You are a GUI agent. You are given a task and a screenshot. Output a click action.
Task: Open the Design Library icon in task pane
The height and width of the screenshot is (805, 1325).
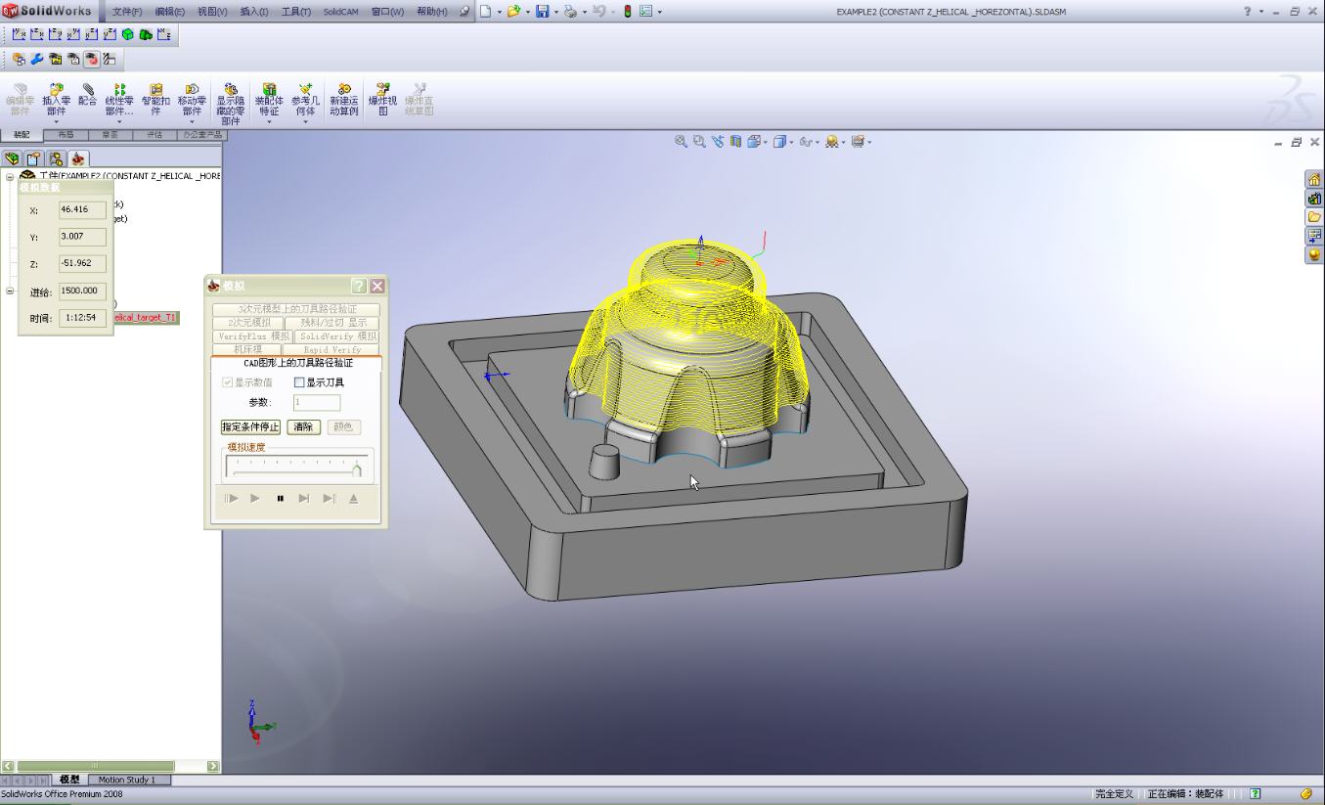[x=1314, y=199]
